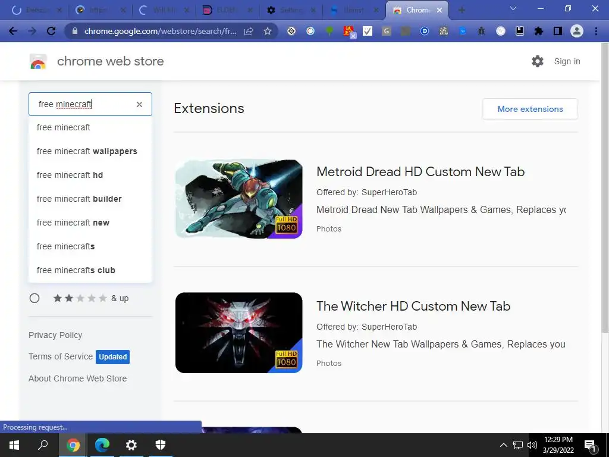Click the Metroid Dread extension thumbnail
This screenshot has width=609, height=457.
239,199
